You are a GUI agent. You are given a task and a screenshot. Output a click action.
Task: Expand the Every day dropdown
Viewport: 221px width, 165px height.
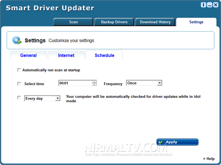(x=42, y=98)
